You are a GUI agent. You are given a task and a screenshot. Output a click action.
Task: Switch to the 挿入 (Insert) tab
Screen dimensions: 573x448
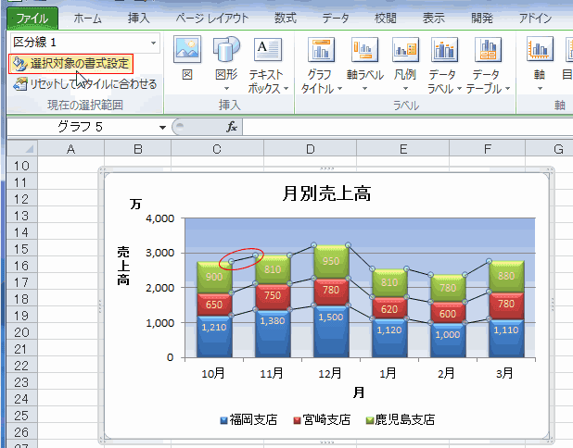(138, 18)
